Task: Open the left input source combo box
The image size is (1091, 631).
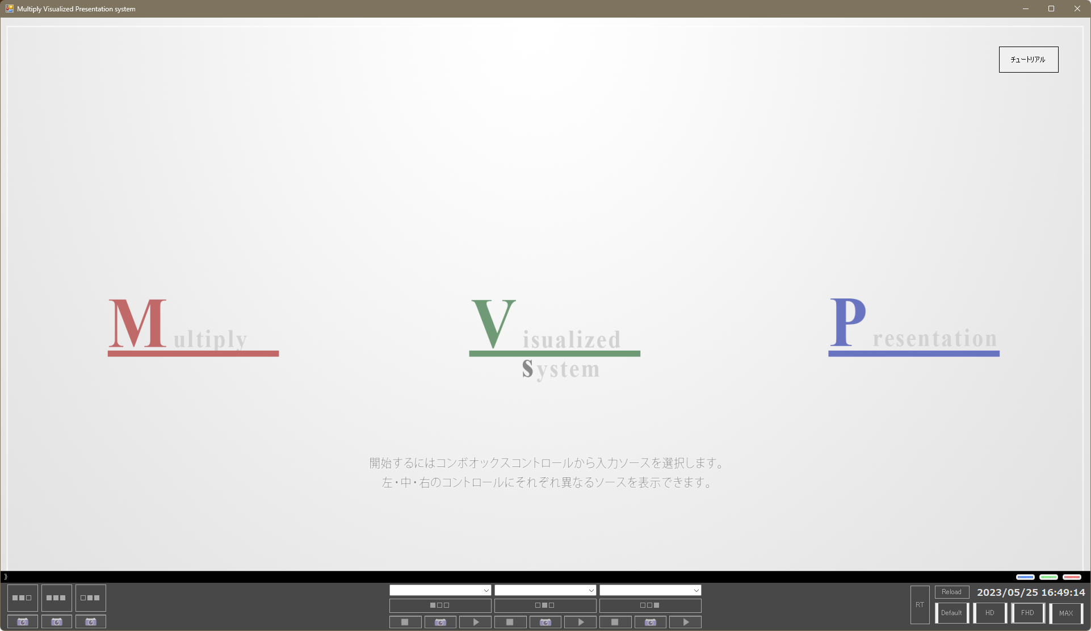Action: [x=440, y=590]
